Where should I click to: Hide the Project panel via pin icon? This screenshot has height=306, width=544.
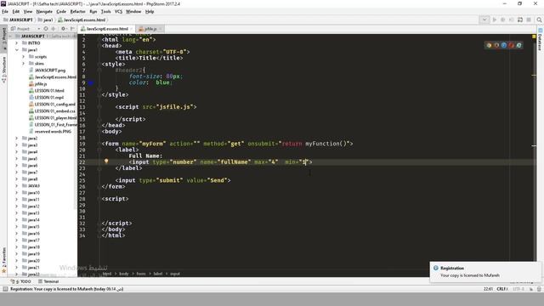click(x=72, y=29)
